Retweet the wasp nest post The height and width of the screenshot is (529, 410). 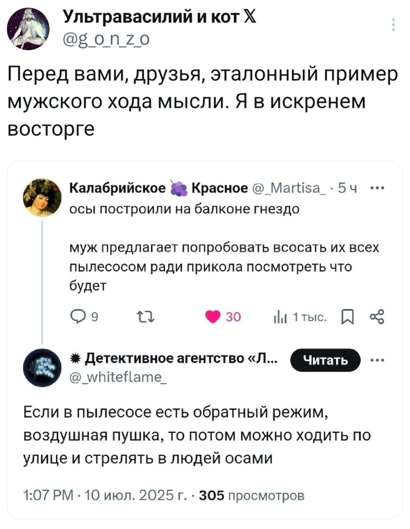(x=143, y=317)
